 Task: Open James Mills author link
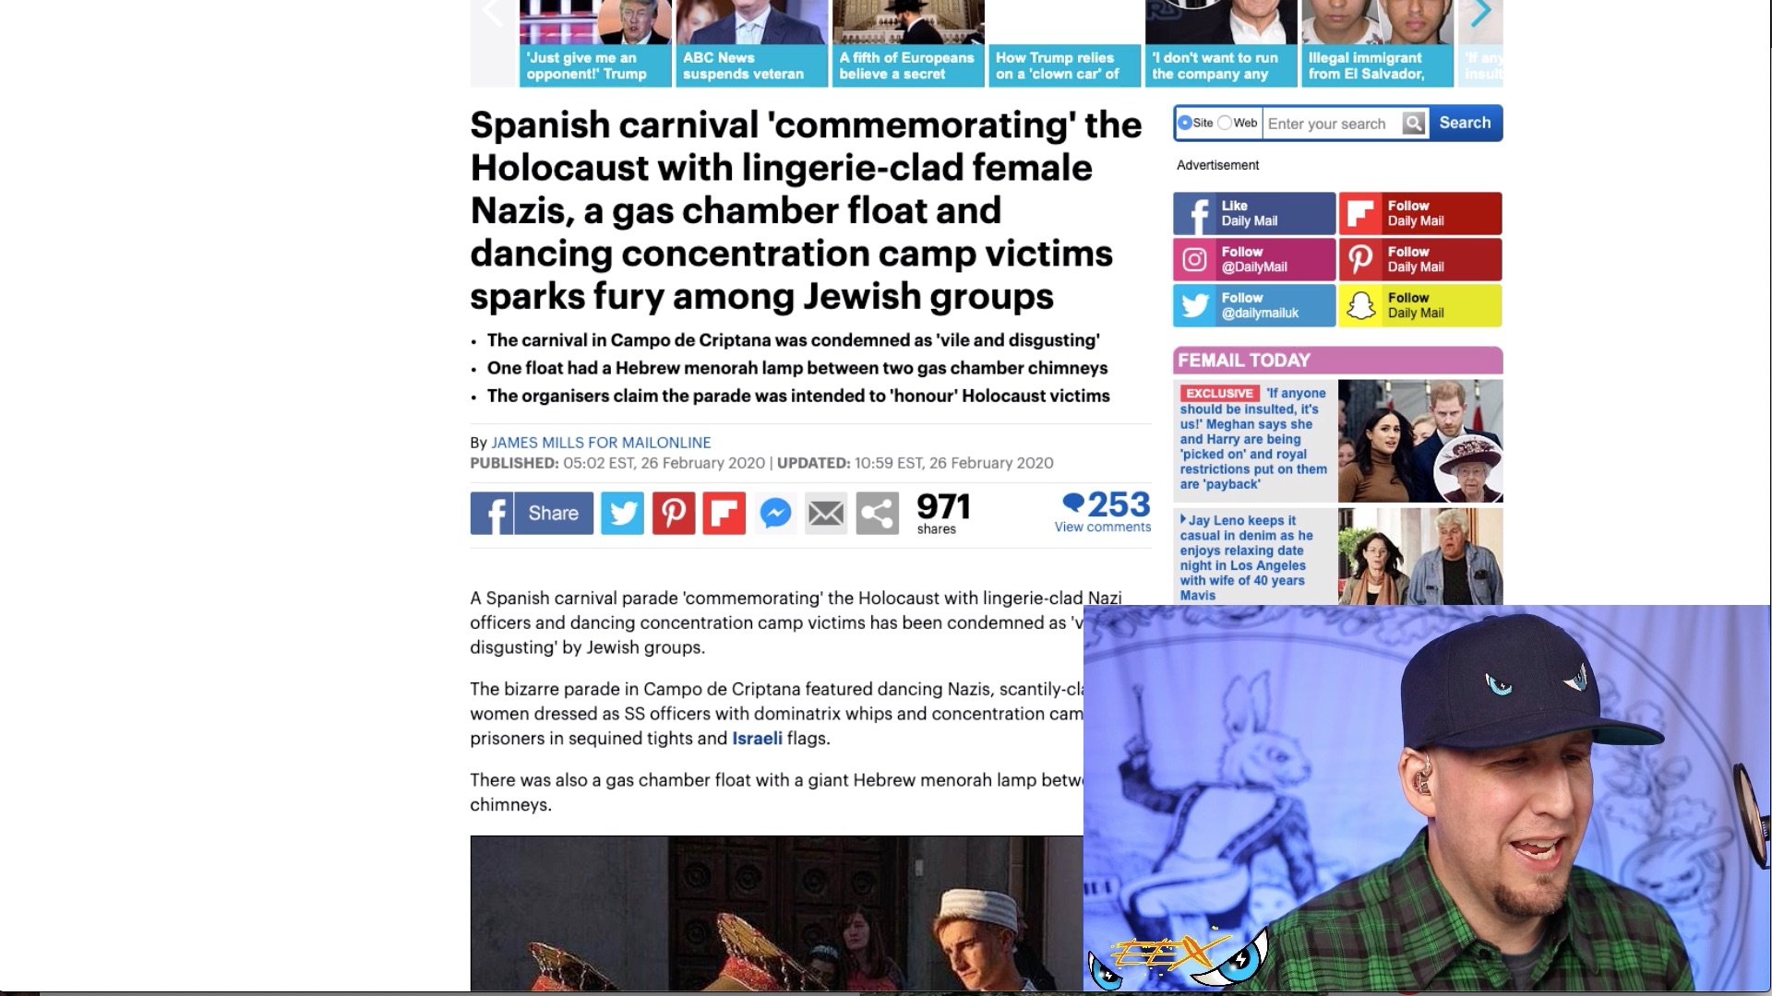[601, 443]
